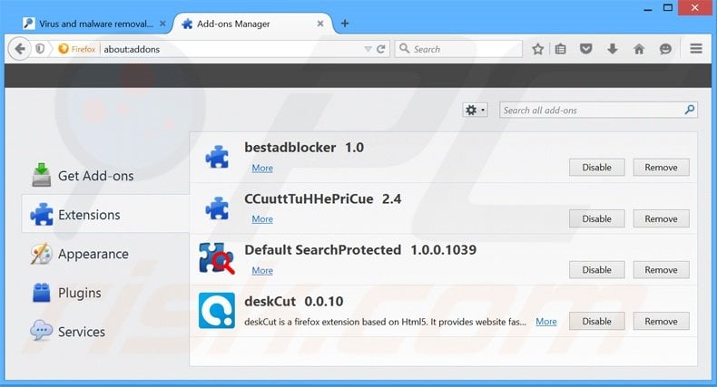The width and height of the screenshot is (717, 387).
Task: Select Extensions category
Action: (x=105, y=215)
